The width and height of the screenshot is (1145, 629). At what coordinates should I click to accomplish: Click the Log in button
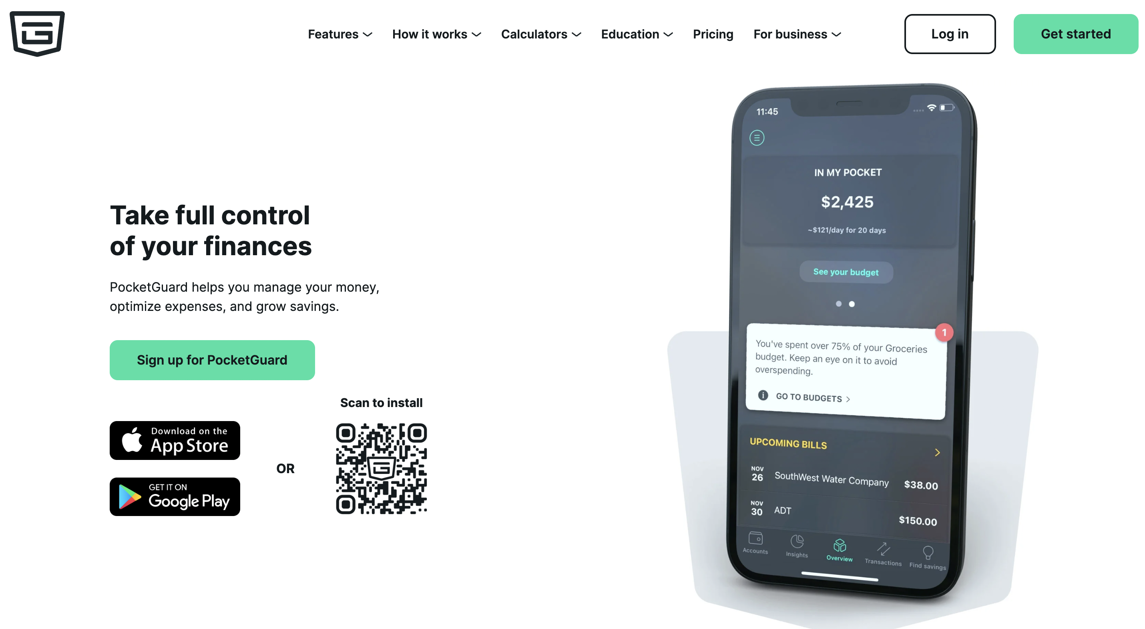[949, 33]
